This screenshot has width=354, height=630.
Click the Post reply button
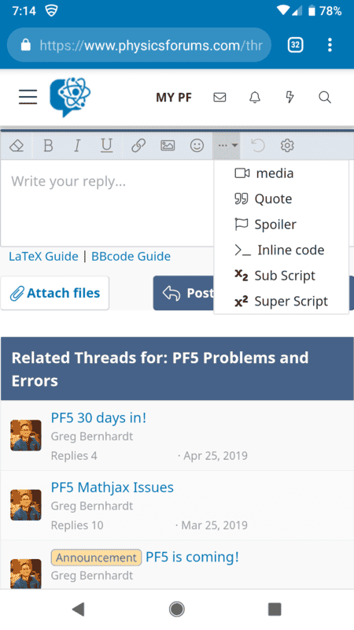pyautogui.click(x=183, y=293)
